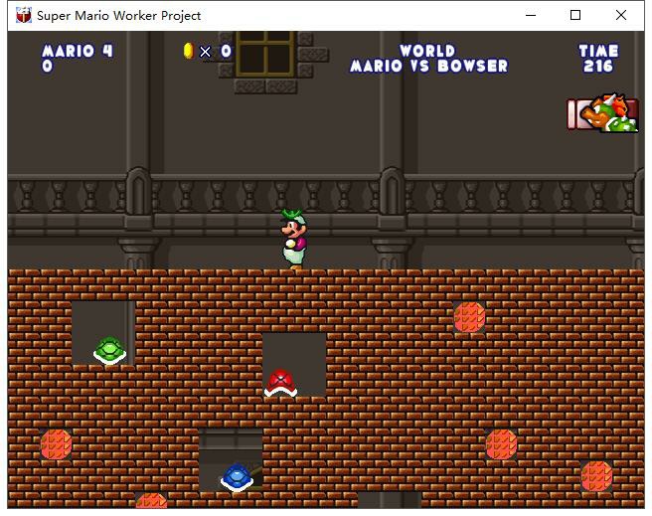Click the timer value 216
Image resolution: width=652 pixels, height=516 pixels.
point(598,66)
